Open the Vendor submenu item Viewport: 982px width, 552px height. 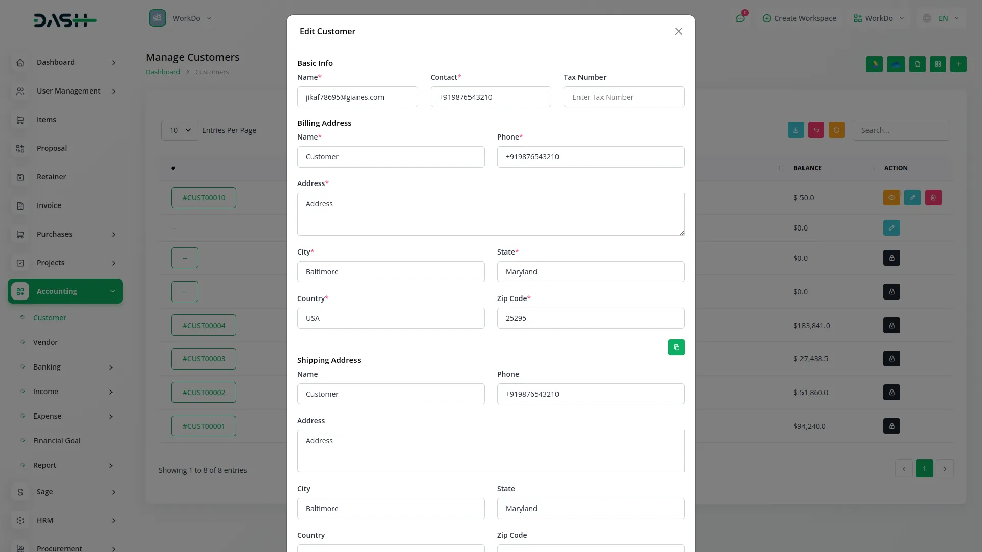pos(46,342)
